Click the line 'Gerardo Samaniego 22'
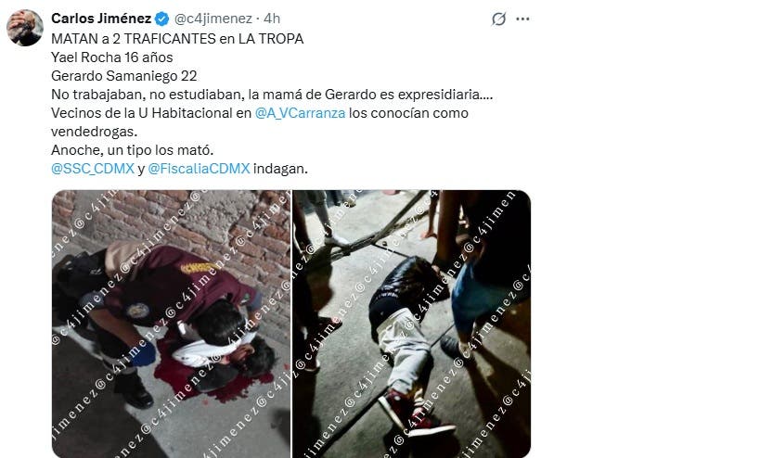 pos(124,76)
